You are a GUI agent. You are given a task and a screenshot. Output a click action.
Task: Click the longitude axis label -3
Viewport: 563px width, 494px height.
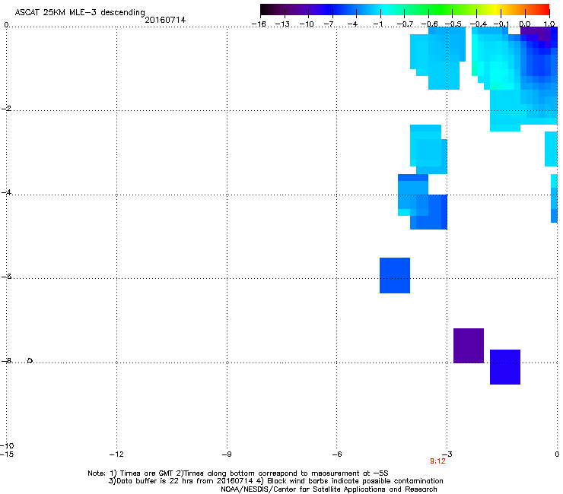point(447,454)
